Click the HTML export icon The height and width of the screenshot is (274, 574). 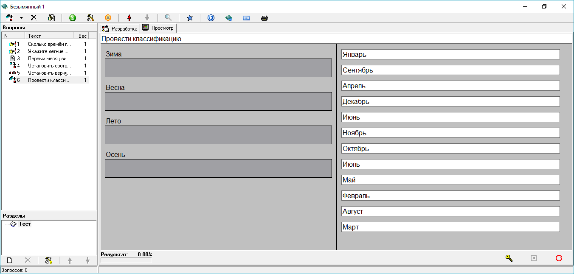click(247, 18)
